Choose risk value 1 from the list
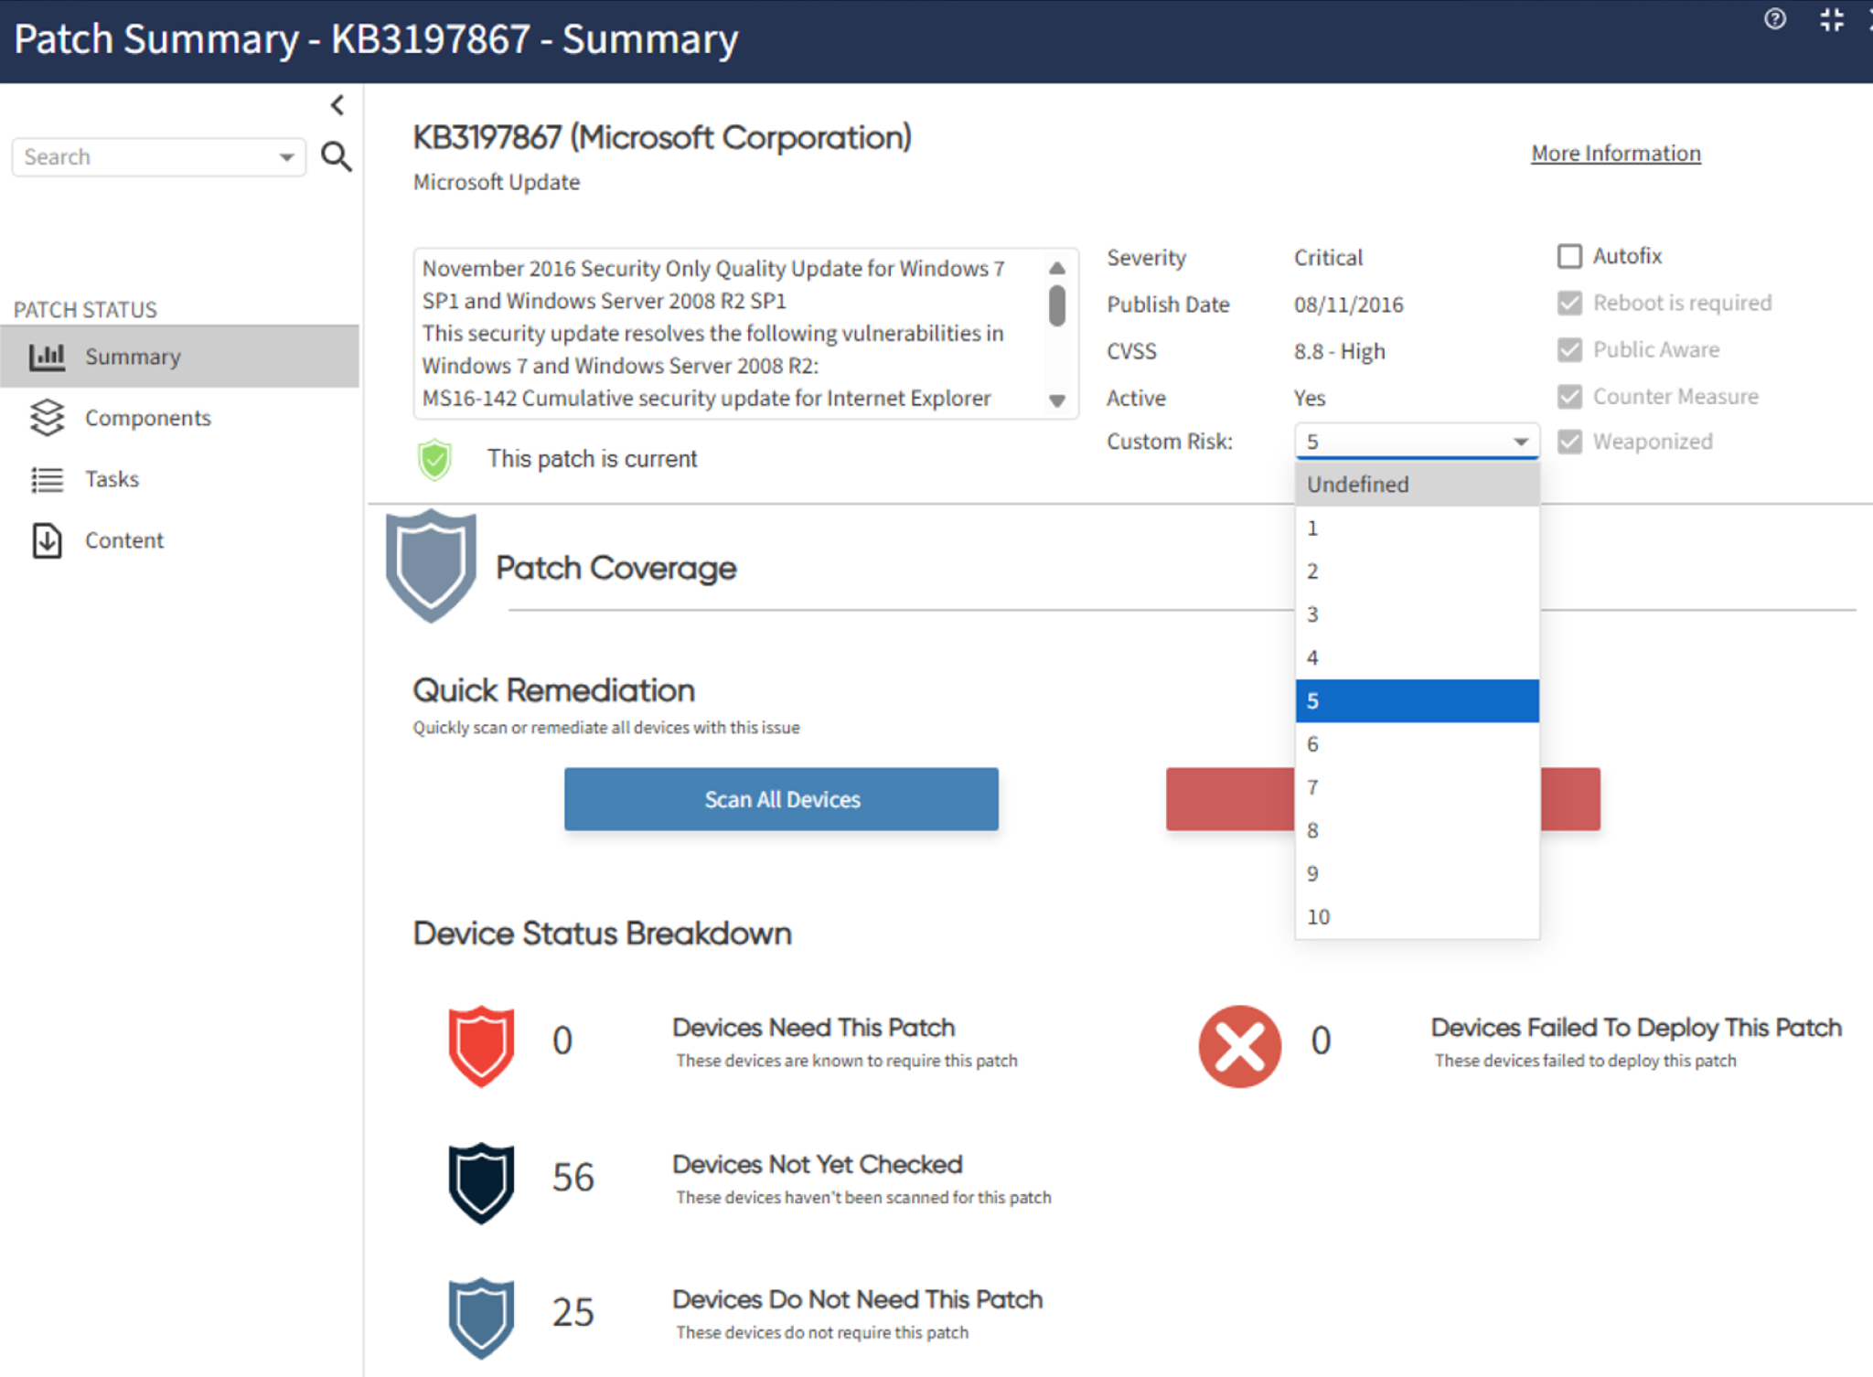 pyautogui.click(x=1417, y=528)
